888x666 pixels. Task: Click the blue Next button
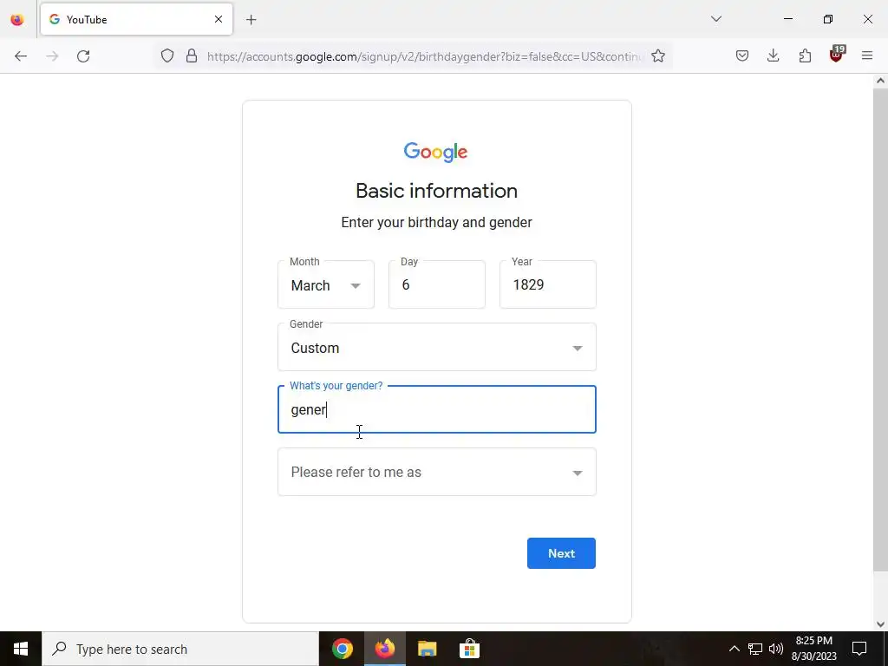[561, 553]
